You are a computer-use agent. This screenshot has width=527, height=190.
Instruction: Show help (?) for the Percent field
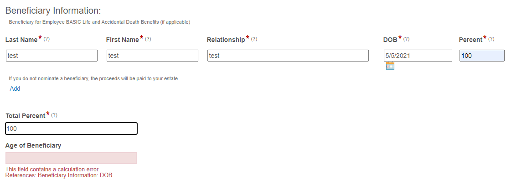pos(491,39)
